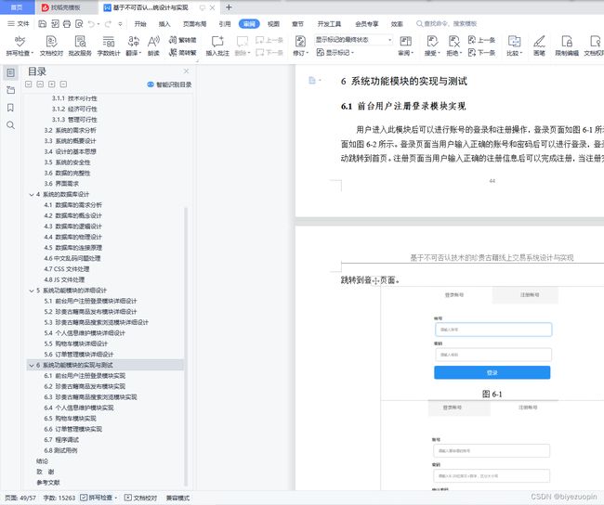This screenshot has width=604, height=505.
Task: Jump to outline item 6.7 程序调试
Action: tap(61, 440)
